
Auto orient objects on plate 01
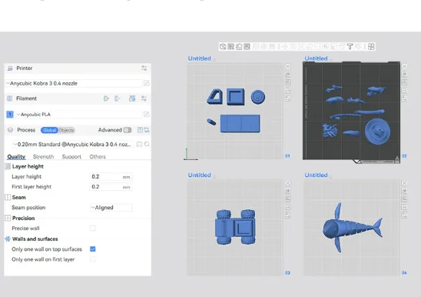[x=288, y=75]
